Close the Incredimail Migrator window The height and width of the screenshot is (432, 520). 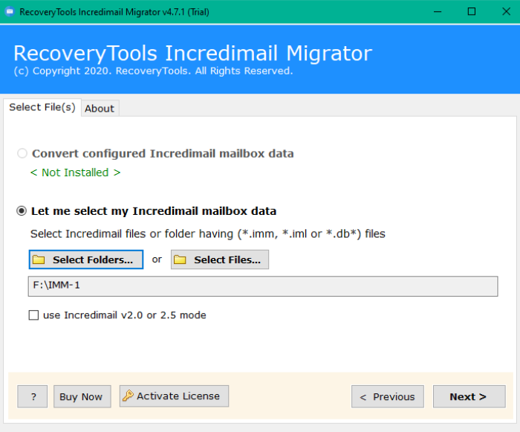pyautogui.click(x=506, y=12)
